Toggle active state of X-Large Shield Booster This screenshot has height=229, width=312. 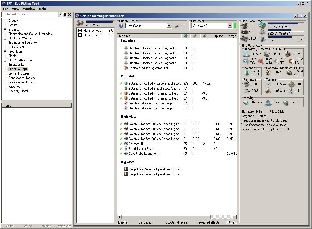point(121,84)
